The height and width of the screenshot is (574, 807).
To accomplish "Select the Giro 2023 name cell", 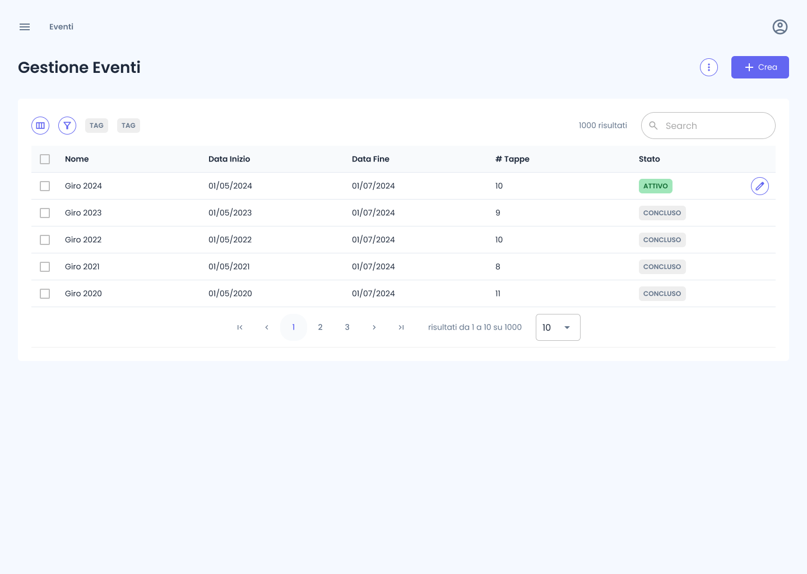I will tap(84, 213).
